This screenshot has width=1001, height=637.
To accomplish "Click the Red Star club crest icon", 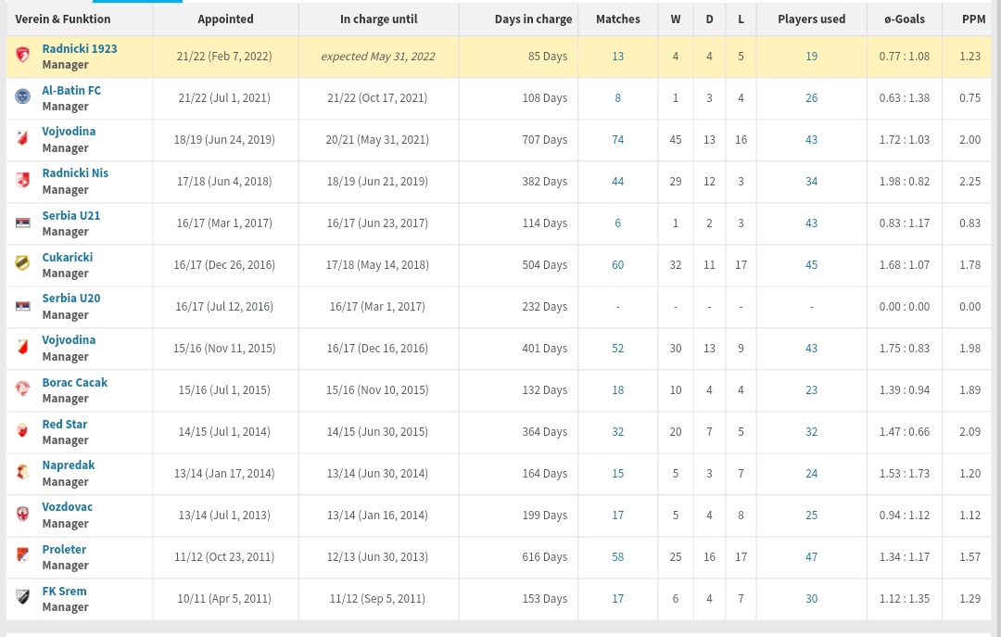I will tap(22, 431).
